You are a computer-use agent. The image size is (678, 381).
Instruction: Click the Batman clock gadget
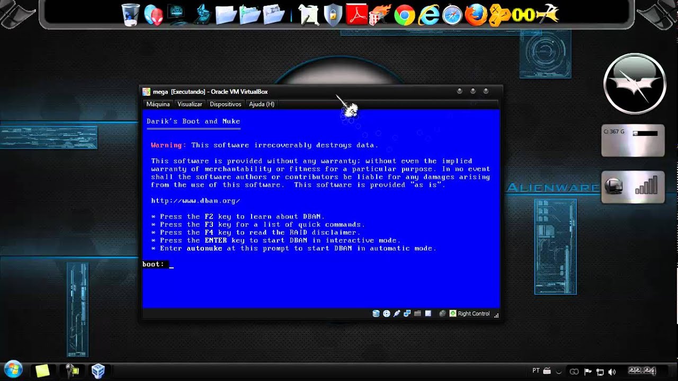635,84
